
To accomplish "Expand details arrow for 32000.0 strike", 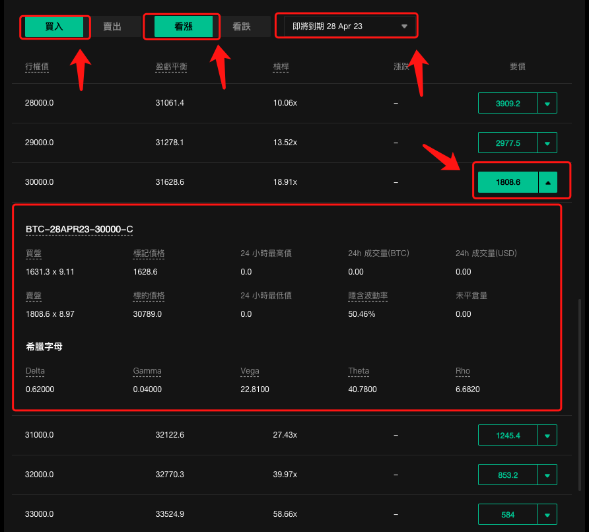I will pyautogui.click(x=547, y=475).
